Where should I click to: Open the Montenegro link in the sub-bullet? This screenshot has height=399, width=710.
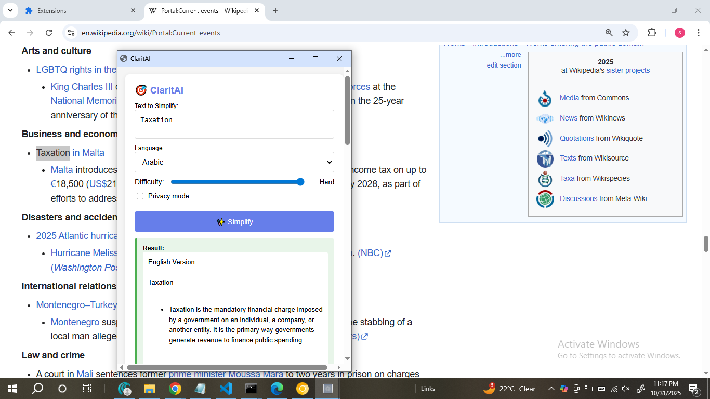[x=75, y=322]
